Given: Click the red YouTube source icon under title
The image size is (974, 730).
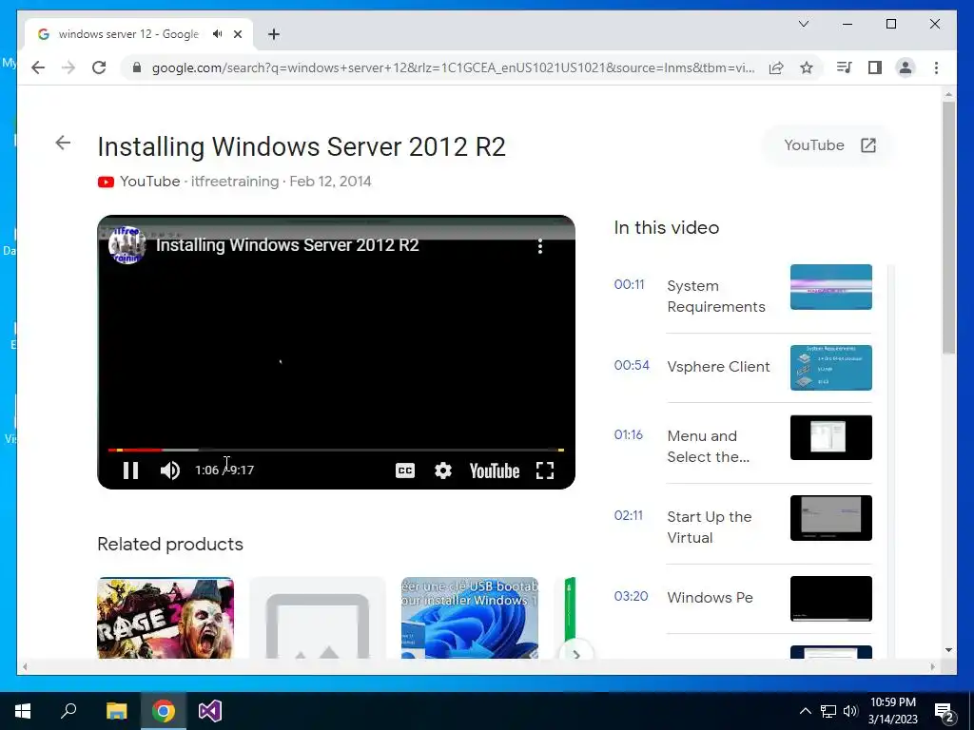Looking at the screenshot, I should click(106, 182).
